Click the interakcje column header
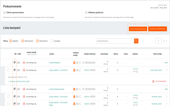Viewport: 170px width, 106px height. [104, 54]
